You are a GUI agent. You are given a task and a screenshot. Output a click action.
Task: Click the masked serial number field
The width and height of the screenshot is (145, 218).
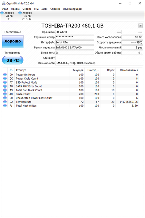pyautogui.click(x=74, y=37)
